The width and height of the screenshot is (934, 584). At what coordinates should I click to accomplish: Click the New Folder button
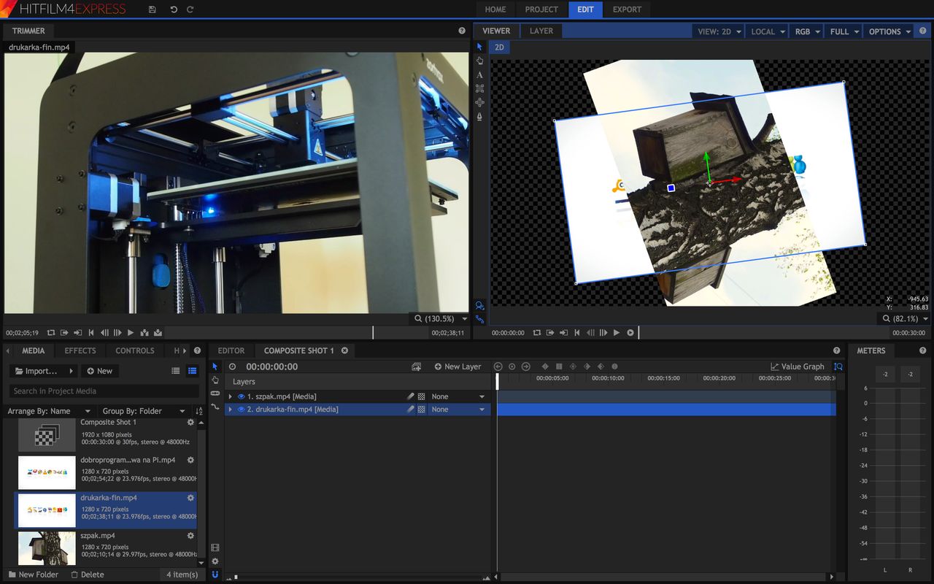coord(34,575)
